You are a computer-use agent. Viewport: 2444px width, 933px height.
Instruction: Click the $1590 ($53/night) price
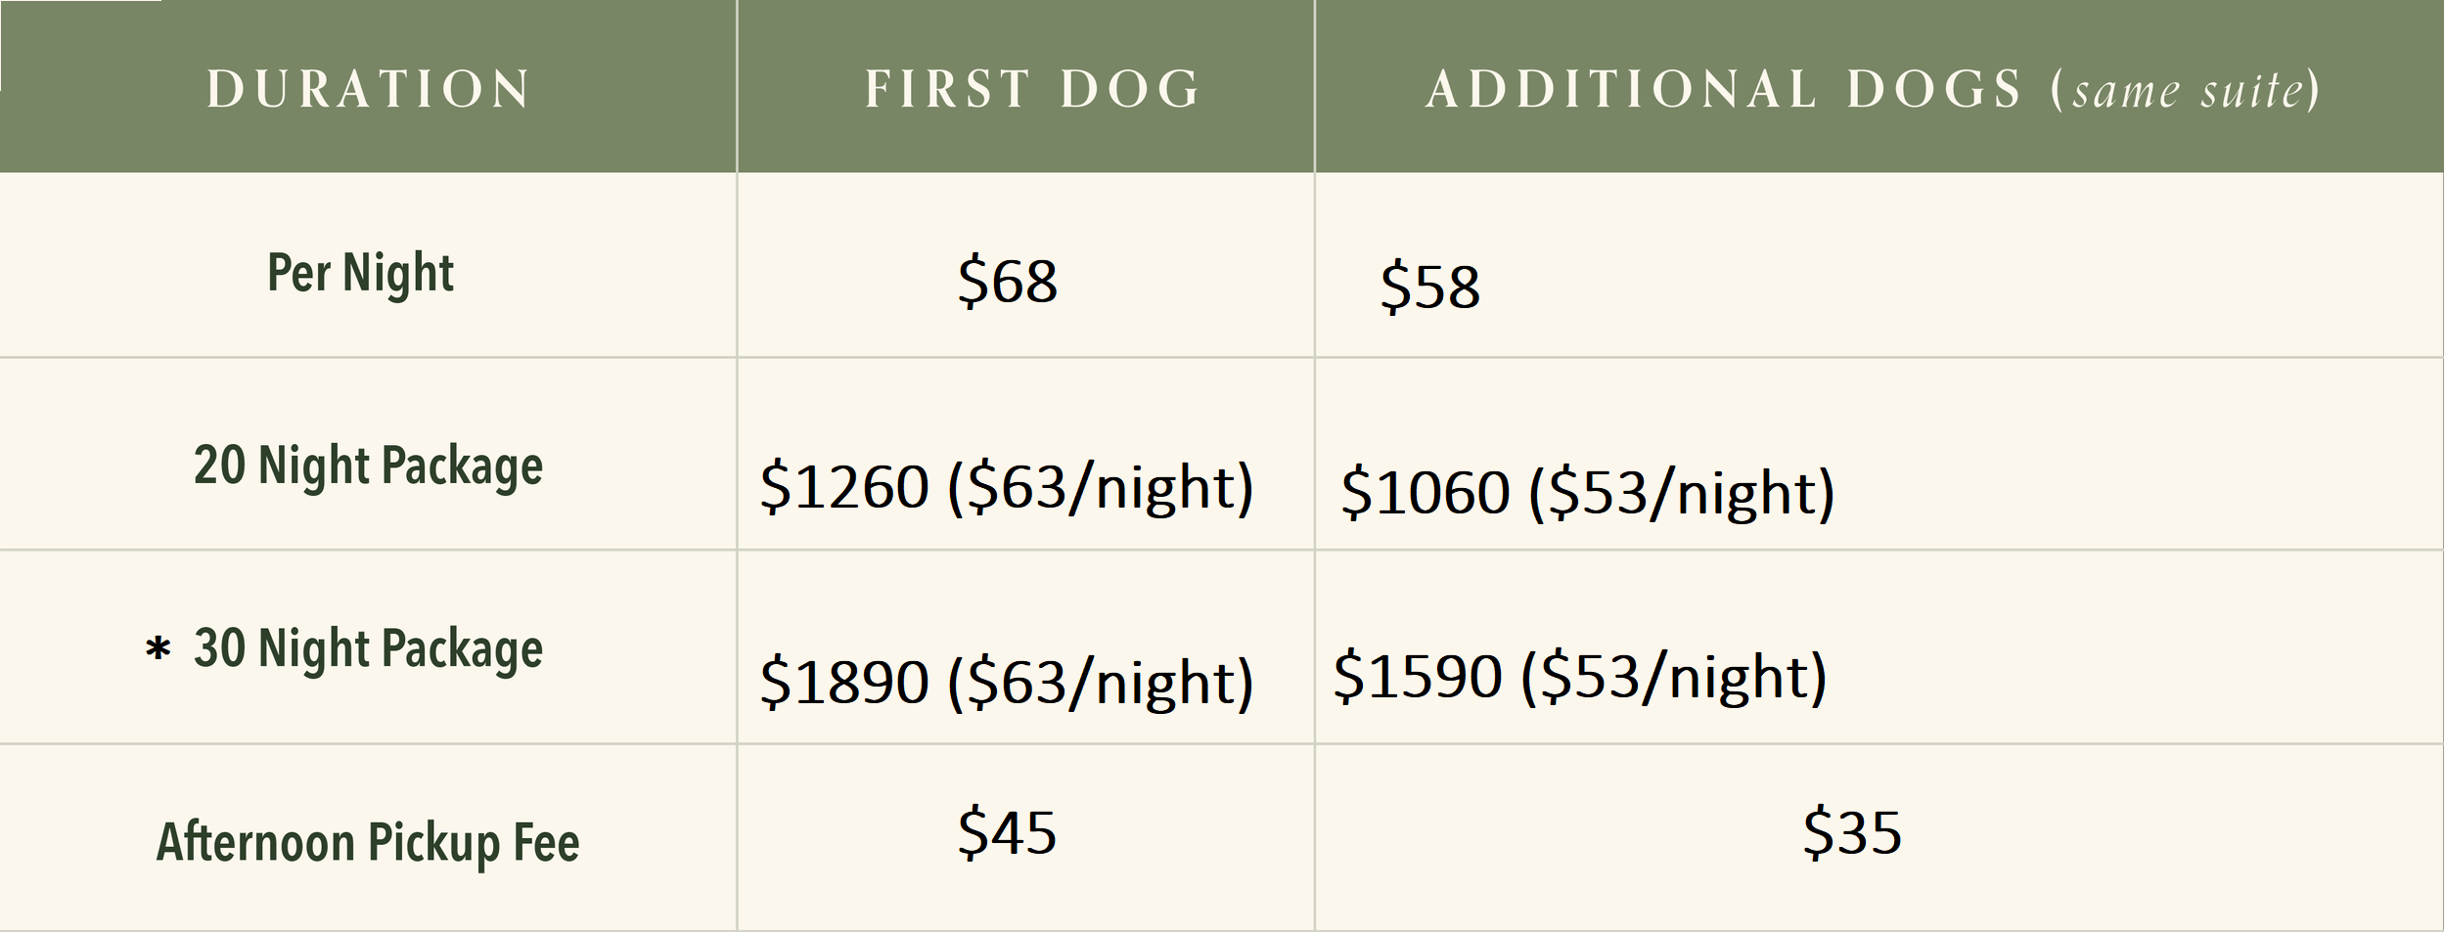coord(1580,676)
